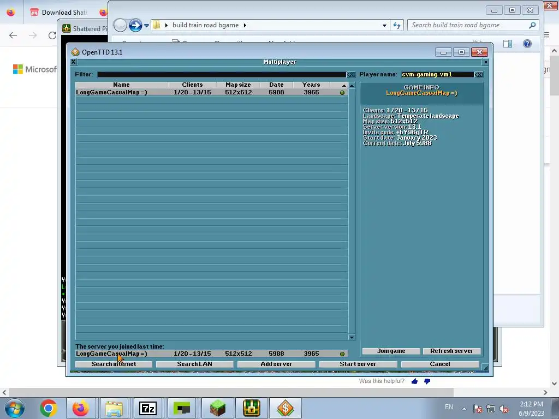Click the muted volume tray icon
This screenshot has height=419, width=559.
click(504, 409)
